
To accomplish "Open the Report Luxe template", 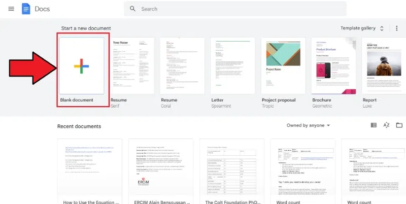I will [384, 66].
